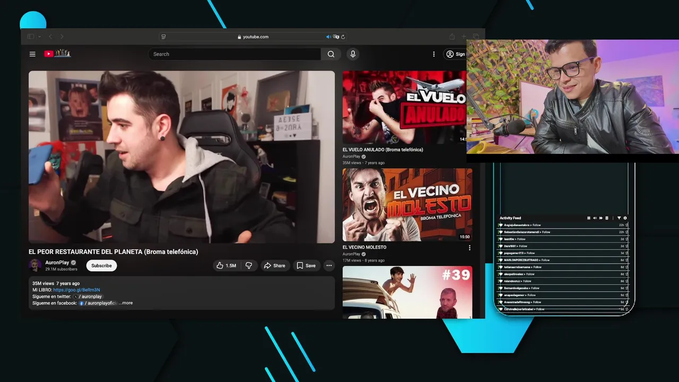Go back in Safari history
Image resolution: width=679 pixels, height=382 pixels.
tap(50, 37)
